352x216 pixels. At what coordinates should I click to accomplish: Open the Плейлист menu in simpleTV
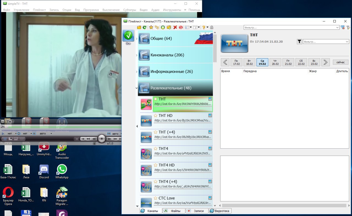(39, 10)
